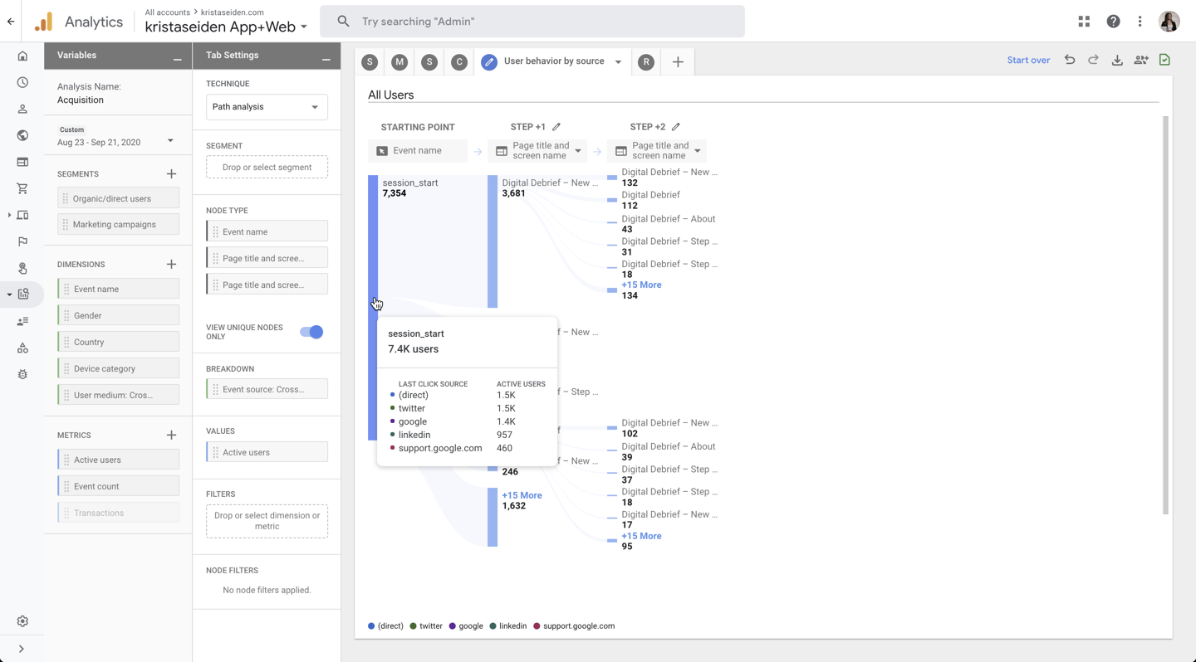Switch to the M analysis tab
This screenshot has height=662, width=1196.
[399, 62]
